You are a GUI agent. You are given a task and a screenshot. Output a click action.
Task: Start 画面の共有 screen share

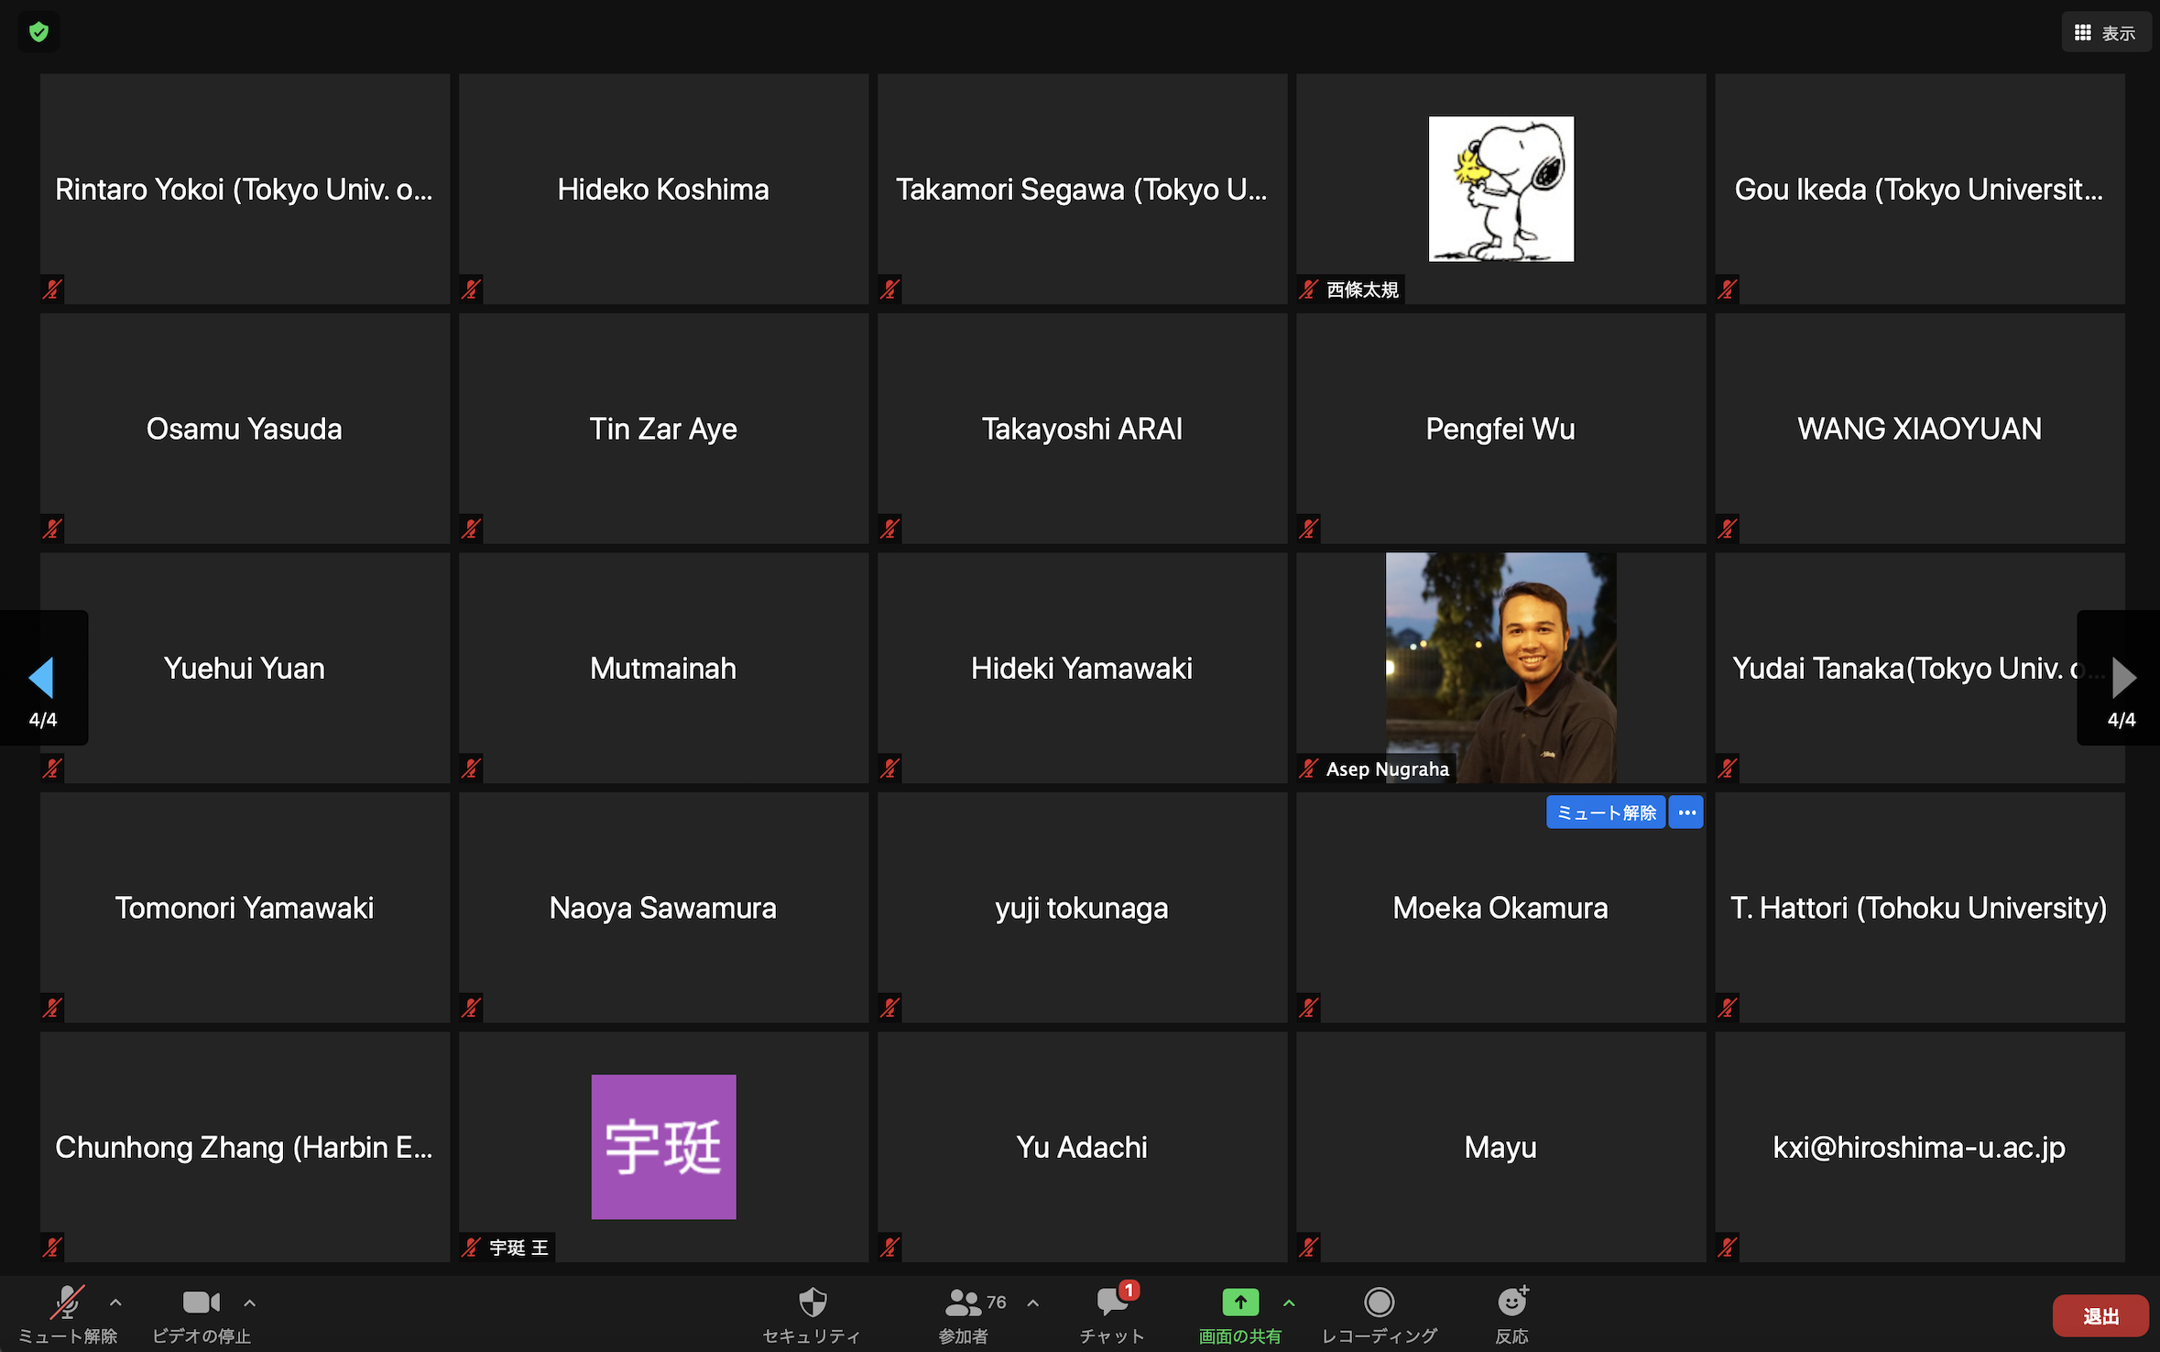[1240, 1302]
